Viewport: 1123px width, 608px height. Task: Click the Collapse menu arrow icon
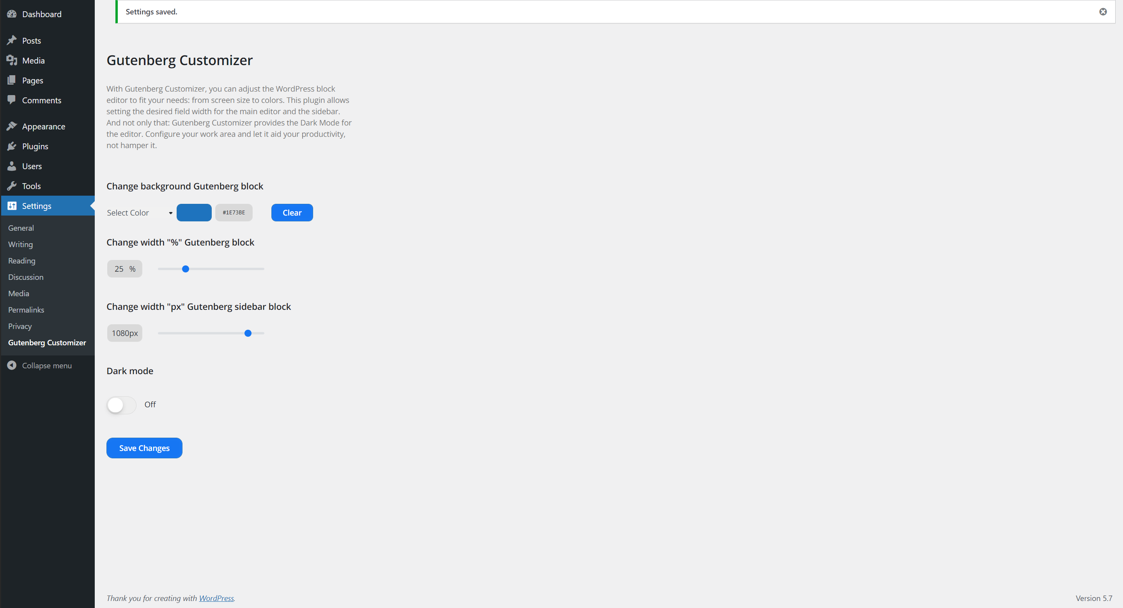point(12,365)
